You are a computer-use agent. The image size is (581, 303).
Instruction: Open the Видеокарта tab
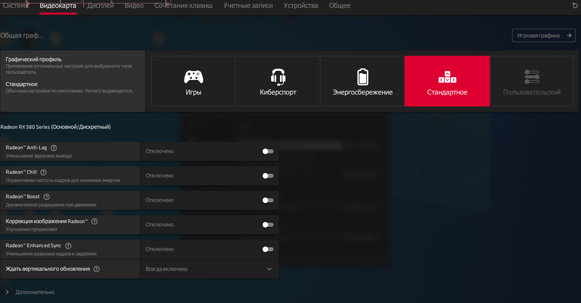pos(58,5)
